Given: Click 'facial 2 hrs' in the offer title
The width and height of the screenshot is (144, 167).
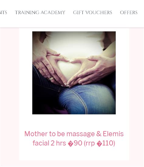Looking at the screenshot, I should [49, 143].
